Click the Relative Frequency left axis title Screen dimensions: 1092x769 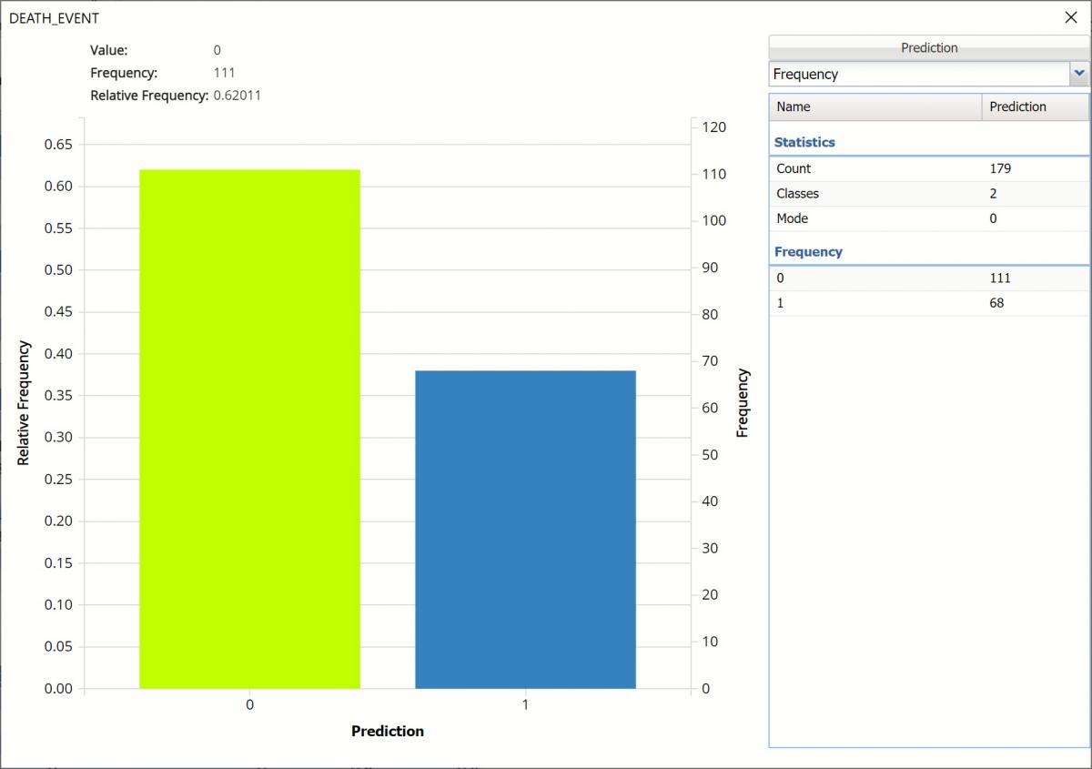24,403
